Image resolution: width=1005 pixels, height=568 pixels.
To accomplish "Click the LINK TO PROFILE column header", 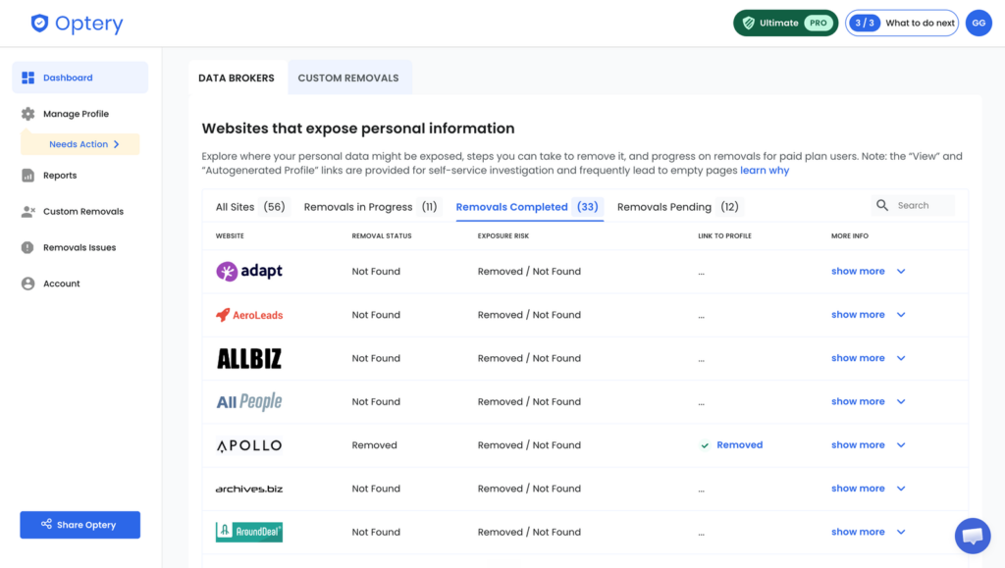I will tap(724, 235).
